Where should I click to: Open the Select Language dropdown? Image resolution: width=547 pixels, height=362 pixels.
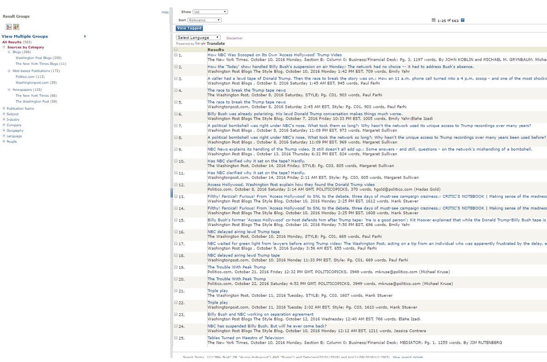198,37
